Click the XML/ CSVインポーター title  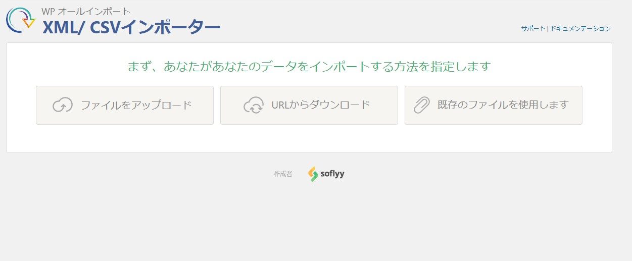(x=131, y=27)
